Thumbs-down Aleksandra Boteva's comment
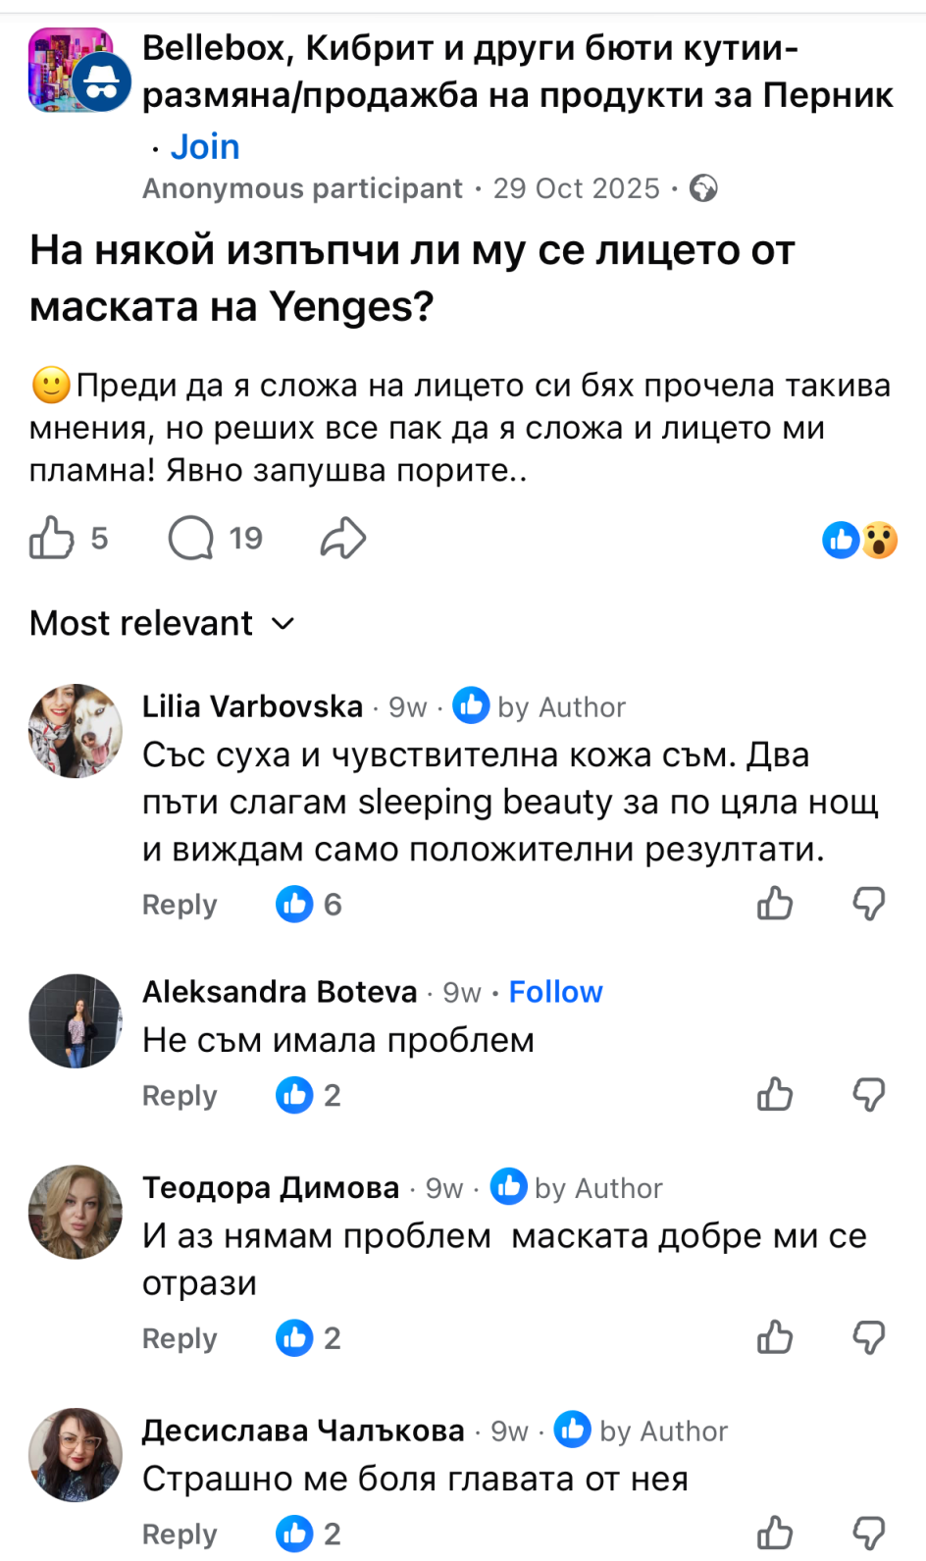This screenshot has width=926, height=1561. (869, 1094)
